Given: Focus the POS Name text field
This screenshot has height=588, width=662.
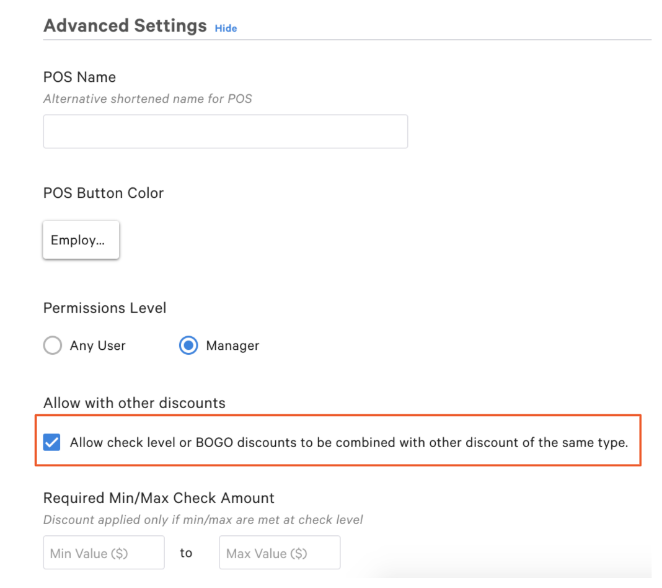Looking at the screenshot, I should [x=225, y=131].
